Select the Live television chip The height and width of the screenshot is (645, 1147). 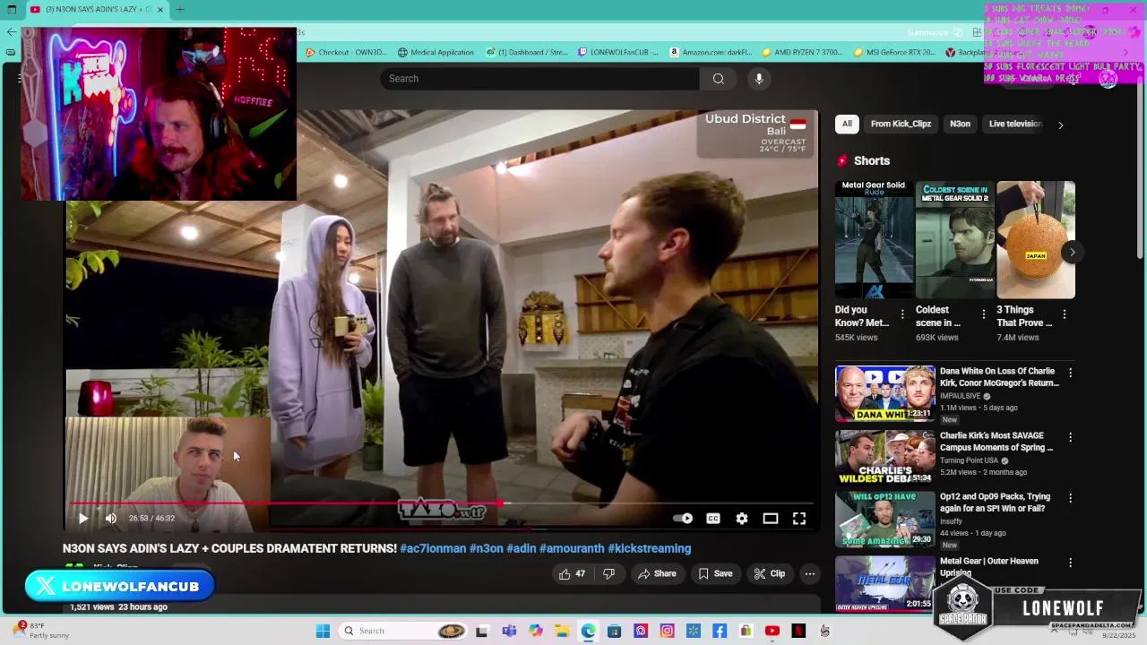[1015, 124]
